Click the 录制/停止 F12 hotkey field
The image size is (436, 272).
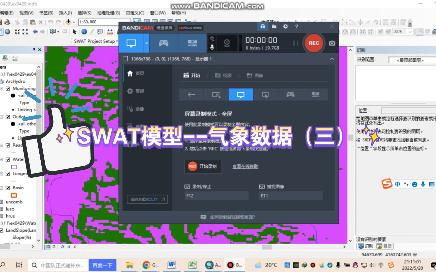tap(216, 196)
